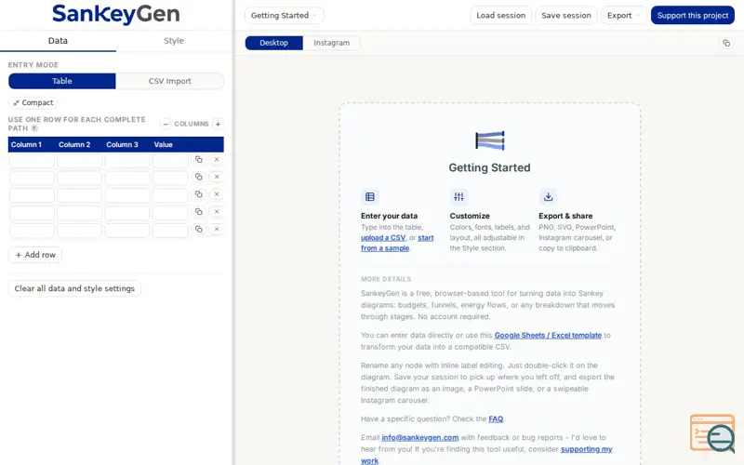744x465 pixels.
Task: Click the Sankey diagram logo above Getting Started
Action: (490, 140)
